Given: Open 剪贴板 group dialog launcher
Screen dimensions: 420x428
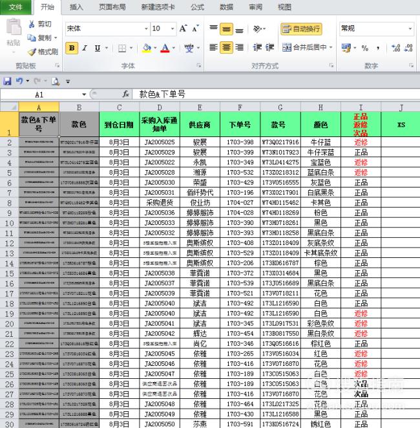Looking at the screenshot, I should point(57,65).
